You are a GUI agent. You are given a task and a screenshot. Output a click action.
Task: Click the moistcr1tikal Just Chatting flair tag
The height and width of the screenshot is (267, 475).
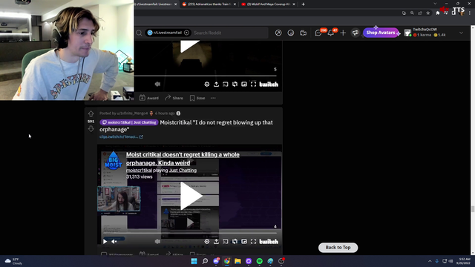(129, 122)
